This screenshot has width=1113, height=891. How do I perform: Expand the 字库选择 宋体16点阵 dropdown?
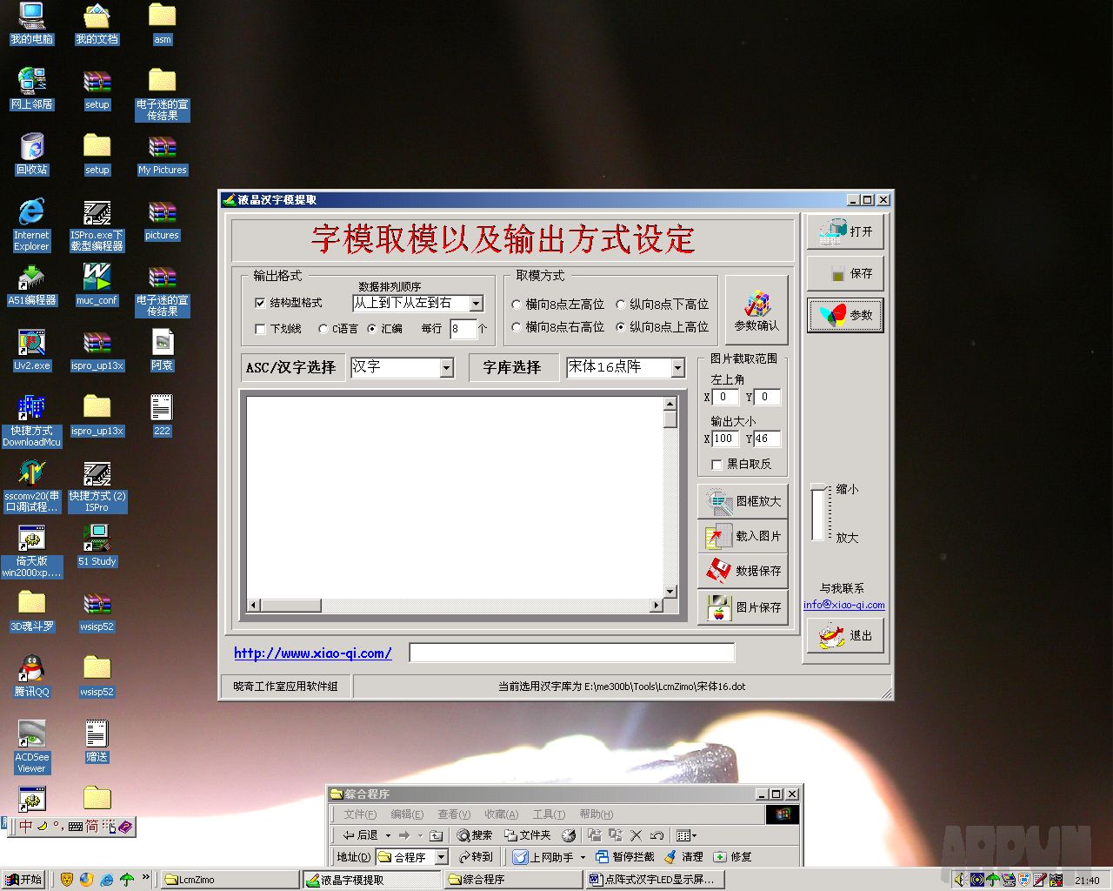click(677, 367)
